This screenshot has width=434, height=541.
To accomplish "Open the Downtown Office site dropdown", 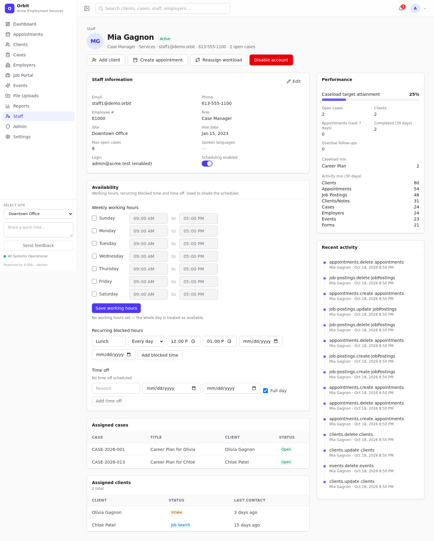I will (x=38, y=214).
